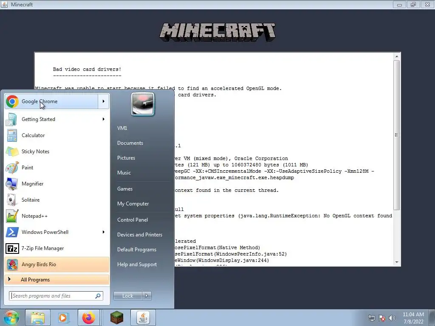Launch the Windows PowerShell icon
The width and height of the screenshot is (435, 326).
(11, 232)
